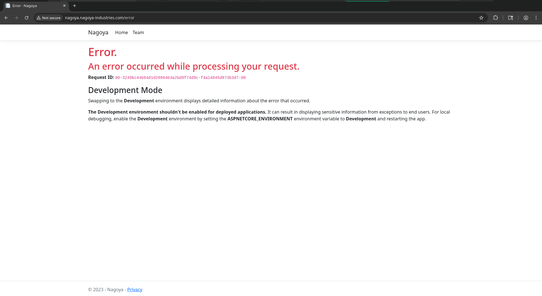Click the browser forward arrow
542x296 pixels.
[x=16, y=18]
